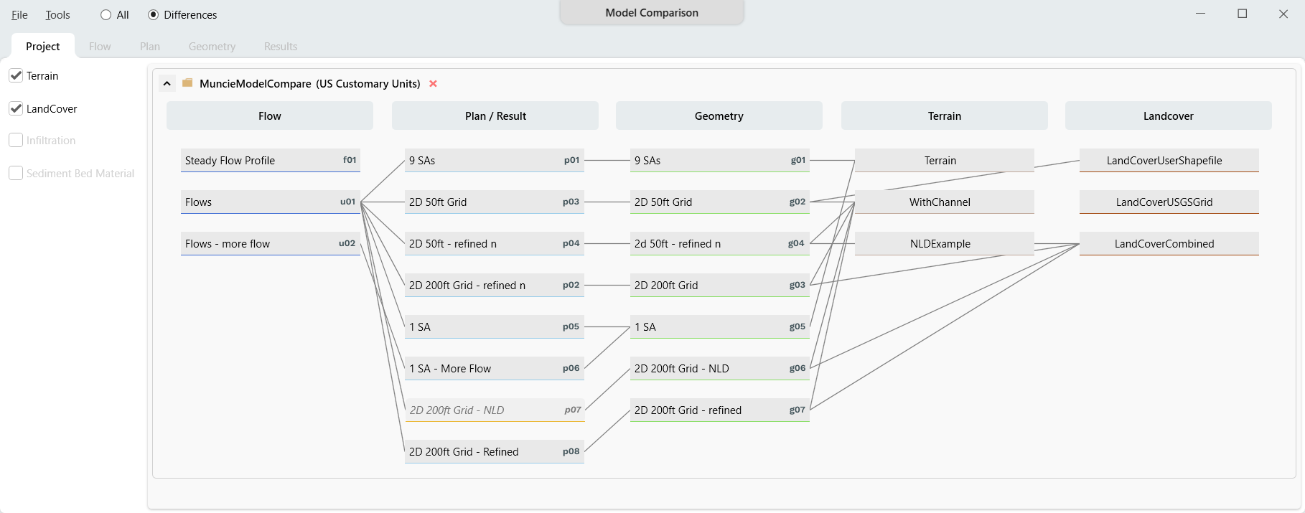Select the 2D 50ft Grid p03 plan
The image size is (1305, 513).
(494, 202)
